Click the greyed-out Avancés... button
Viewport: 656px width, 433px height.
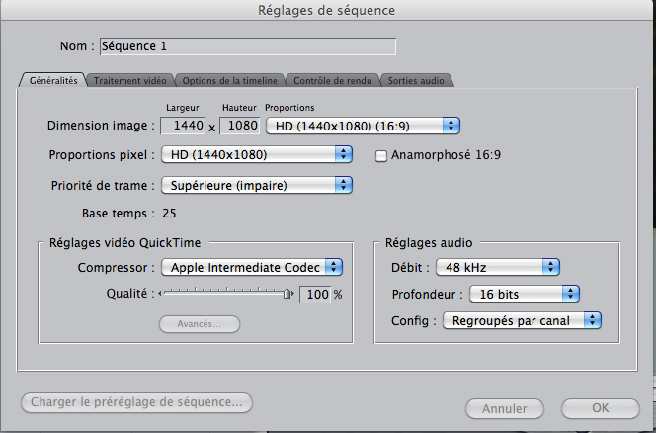[200, 324]
